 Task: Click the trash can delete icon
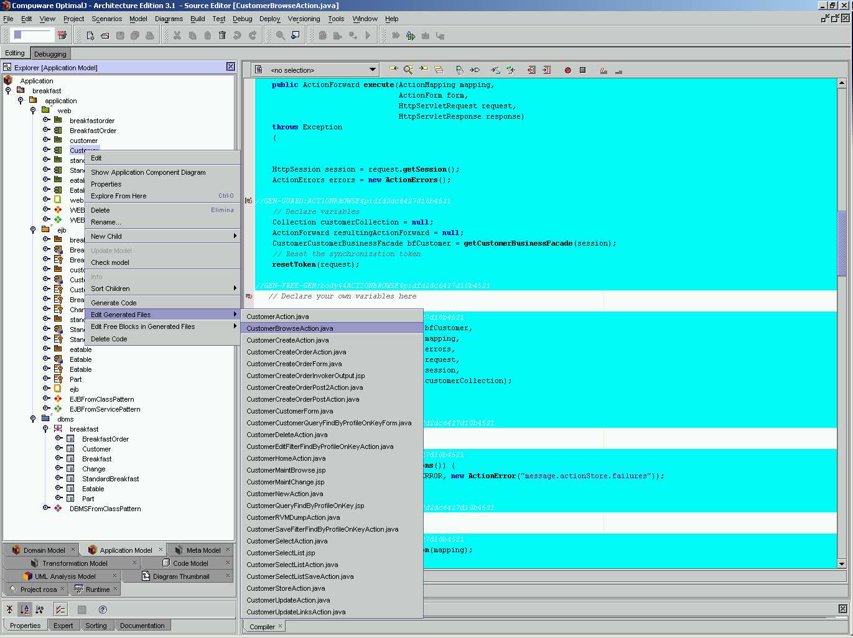(x=222, y=35)
